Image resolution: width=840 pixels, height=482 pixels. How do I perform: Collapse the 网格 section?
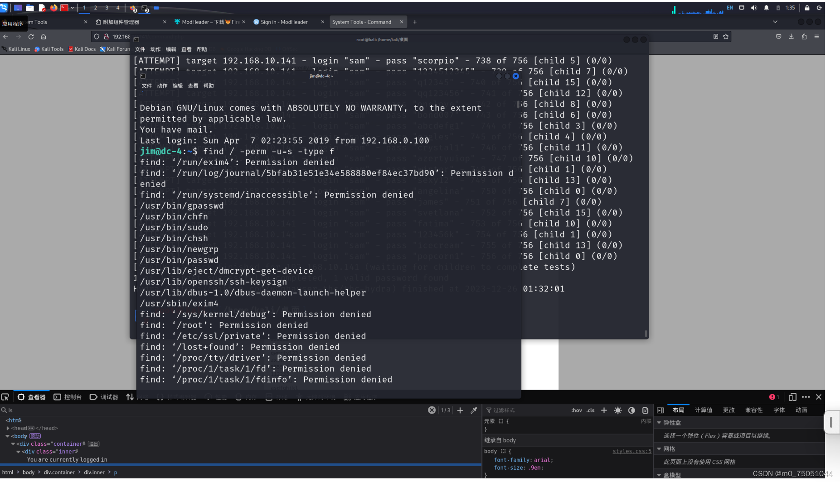pos(660,449)
